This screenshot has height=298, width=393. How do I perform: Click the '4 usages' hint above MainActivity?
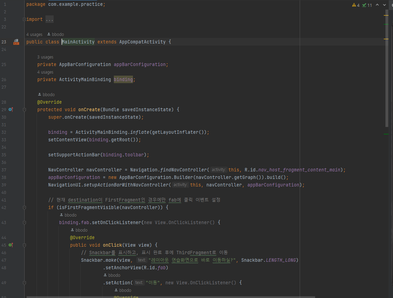[x=34, y=34]
